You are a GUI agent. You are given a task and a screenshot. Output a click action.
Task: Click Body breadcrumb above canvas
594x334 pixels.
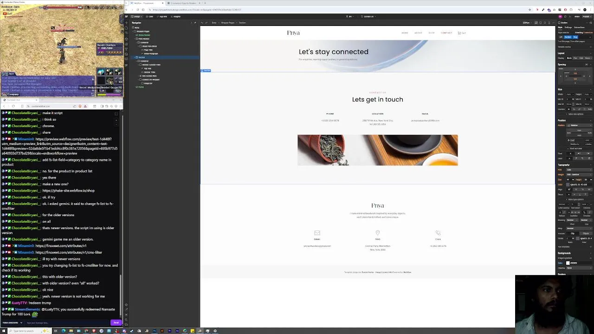(214, 23)
